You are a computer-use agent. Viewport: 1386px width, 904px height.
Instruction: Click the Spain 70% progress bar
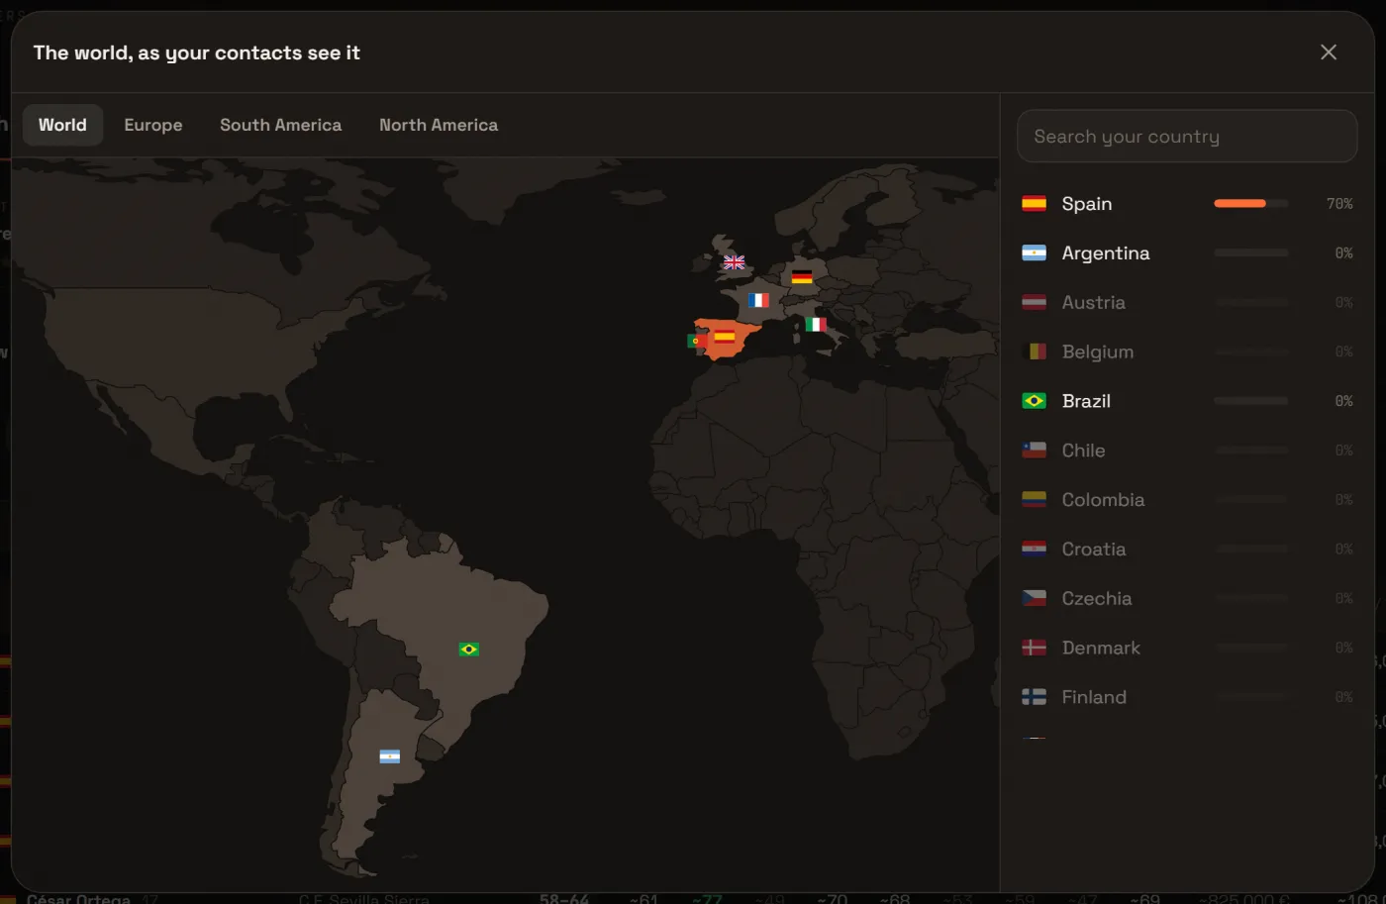(1251, 204)
